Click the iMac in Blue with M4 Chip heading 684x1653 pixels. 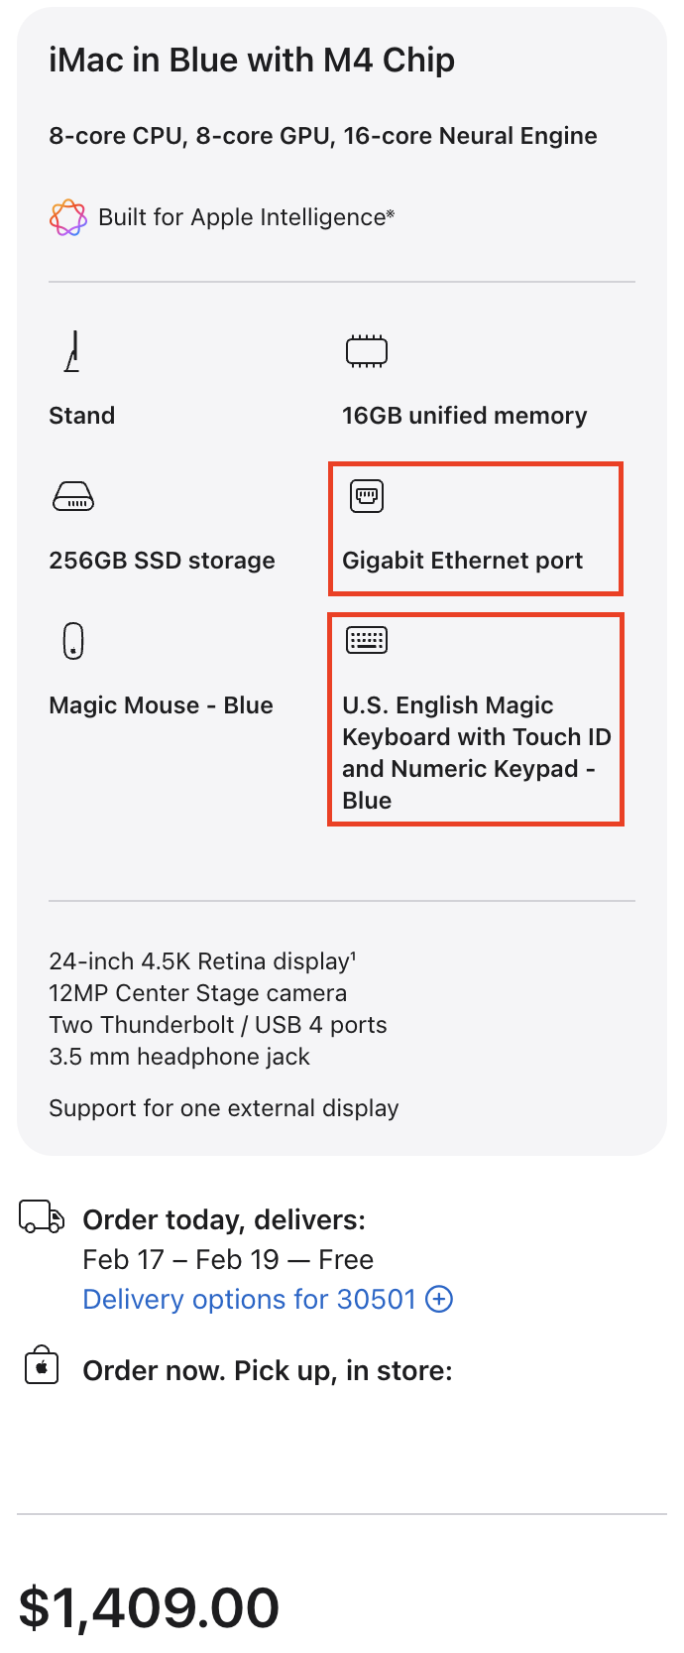tap(252, 61)
